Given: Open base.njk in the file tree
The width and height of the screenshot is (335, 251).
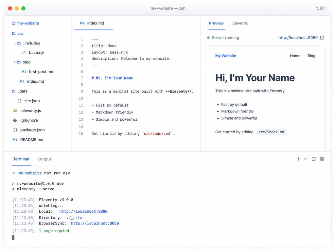Looking at the screenshot, I should point(37,53).
